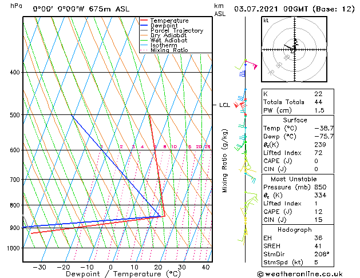Click the station coordinates 675m ASL title
The width and height of the screenshot is (360, 278).
81,9
